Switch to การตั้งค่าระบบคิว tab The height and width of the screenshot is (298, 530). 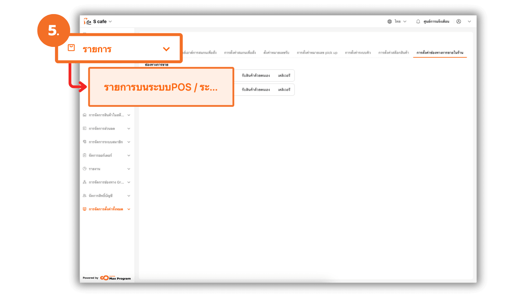pyautogui.click(x=358, y=53)
